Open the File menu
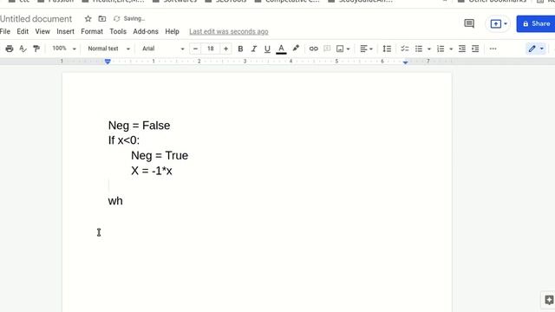 pos(5,31)
